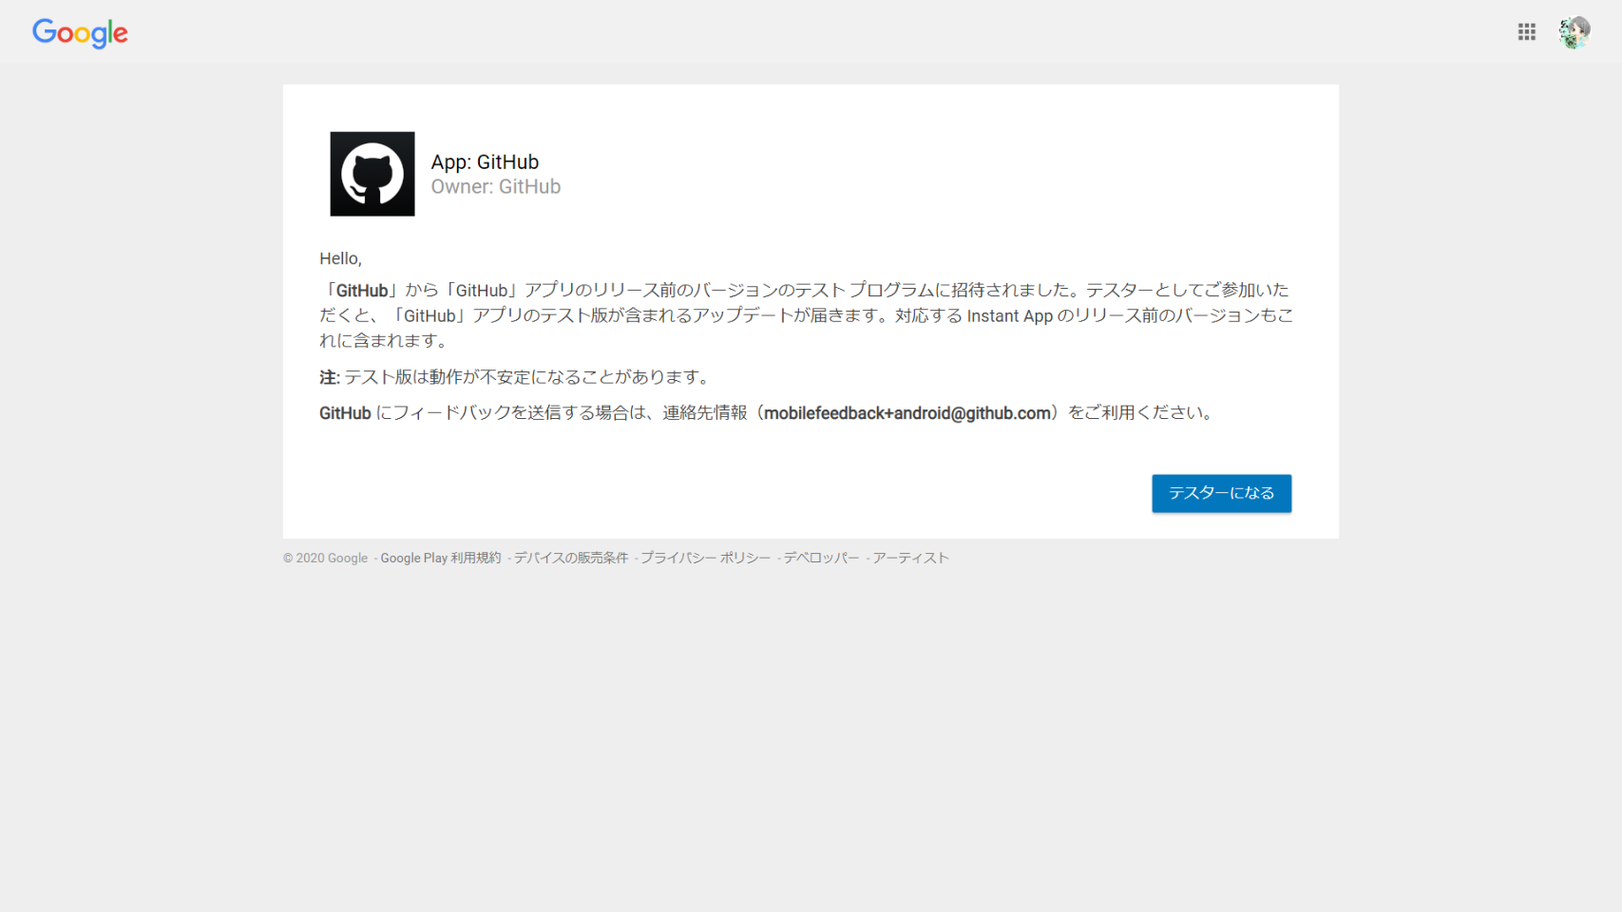Viewport: 1622px width, 912px height.
Task: Open the デバイスの販売条件 footer link
Action: (x=570, y=559)
